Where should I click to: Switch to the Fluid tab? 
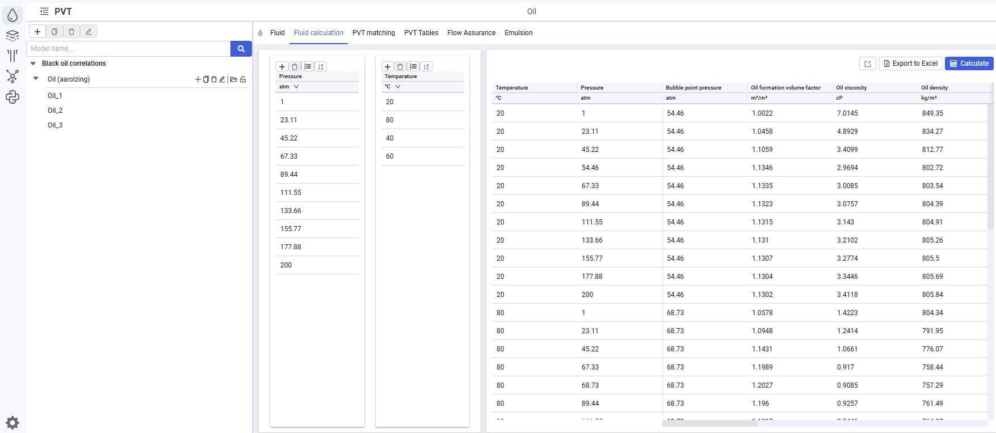pos(278,33)
